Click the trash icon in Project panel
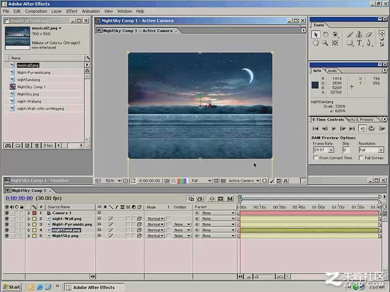The image size is (390, 292). tap(36, 146)
